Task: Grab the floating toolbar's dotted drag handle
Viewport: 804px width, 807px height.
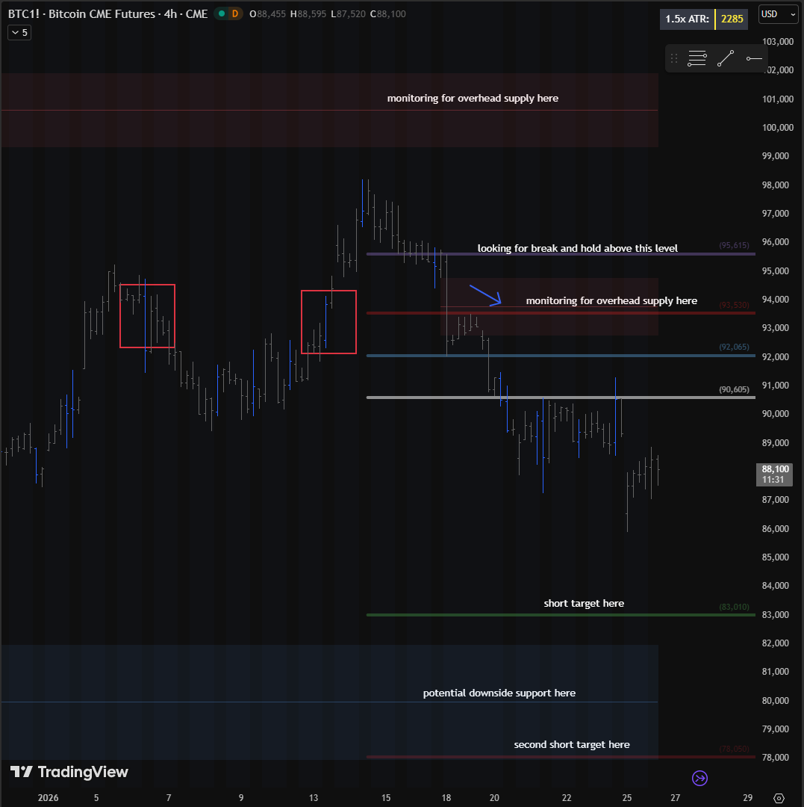Action: 674,59
